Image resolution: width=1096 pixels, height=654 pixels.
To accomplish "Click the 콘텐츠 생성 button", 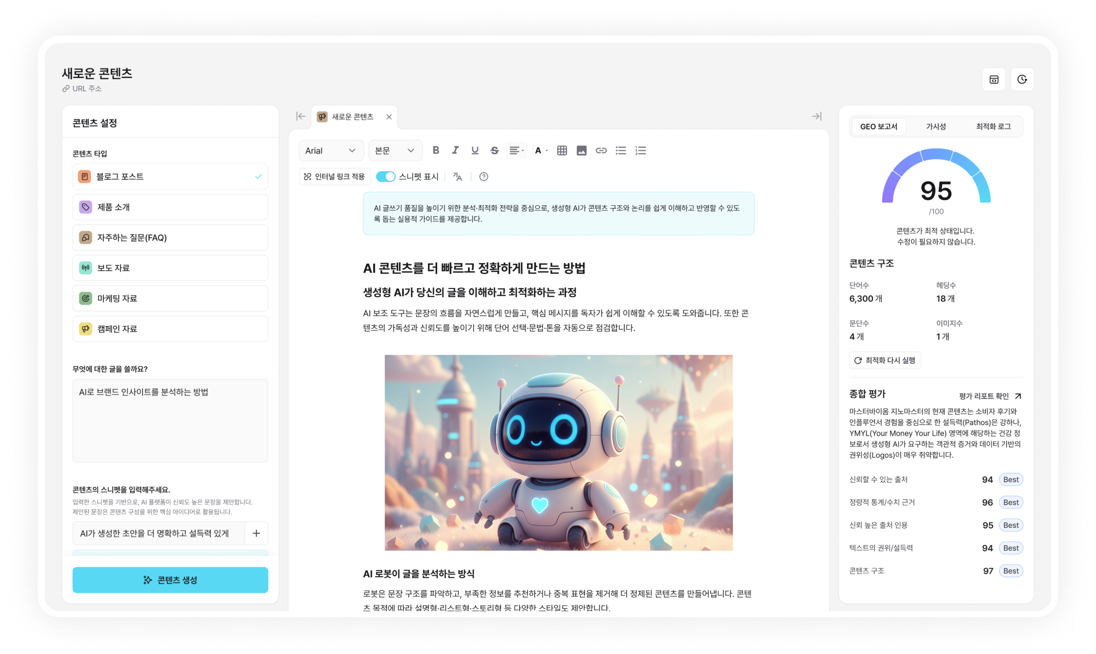I will [x=169, y=580].
